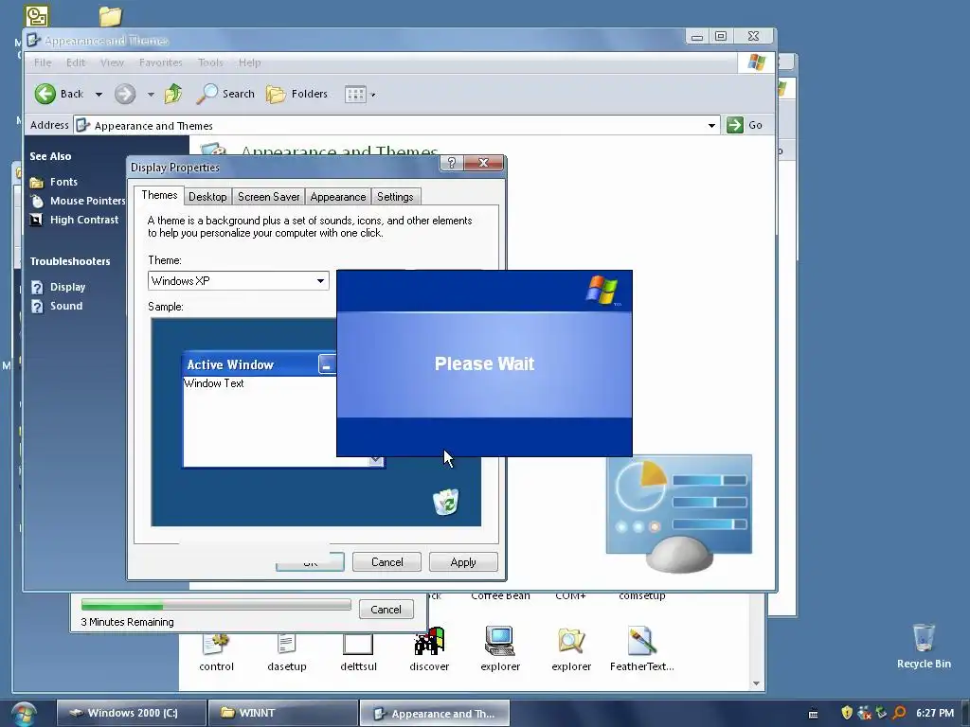Click the 6:27 PM clock in tray
Image resolution: width=970 pixels, height=727 pixels.
(x=935, y=713)
